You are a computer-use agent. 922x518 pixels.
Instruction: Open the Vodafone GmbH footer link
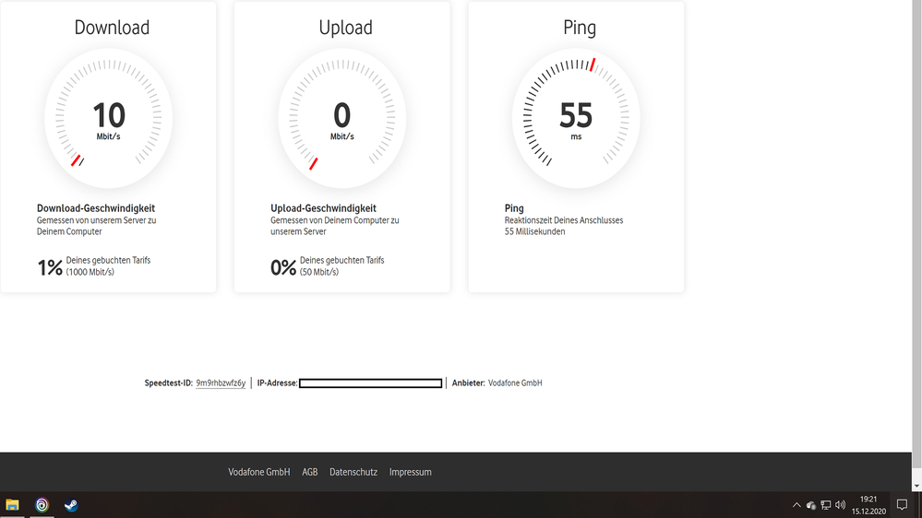click(259, 472)
